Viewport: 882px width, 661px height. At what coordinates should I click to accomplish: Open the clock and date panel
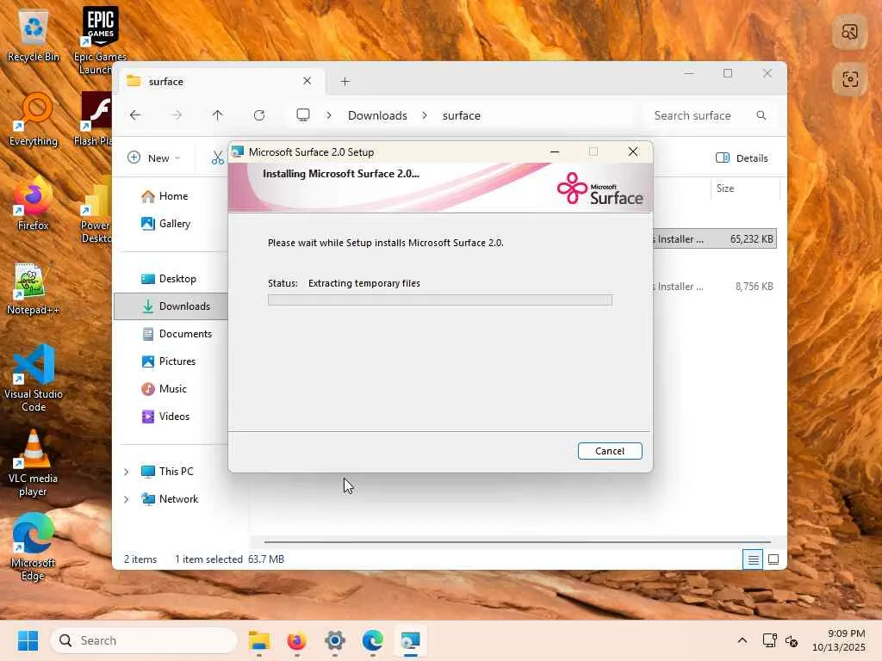coord(838,640)
